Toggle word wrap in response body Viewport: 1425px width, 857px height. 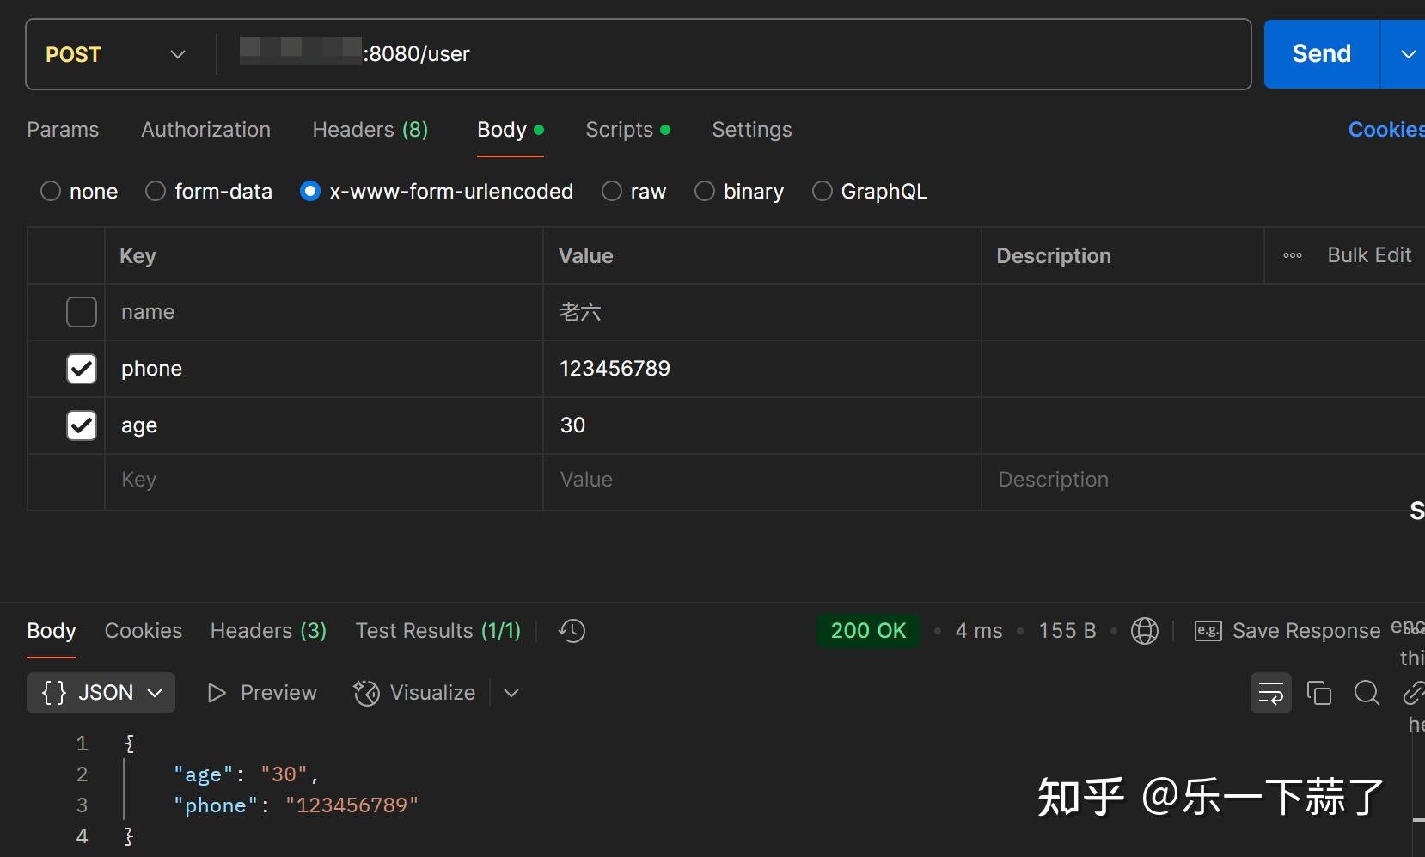click(1271, 693)
